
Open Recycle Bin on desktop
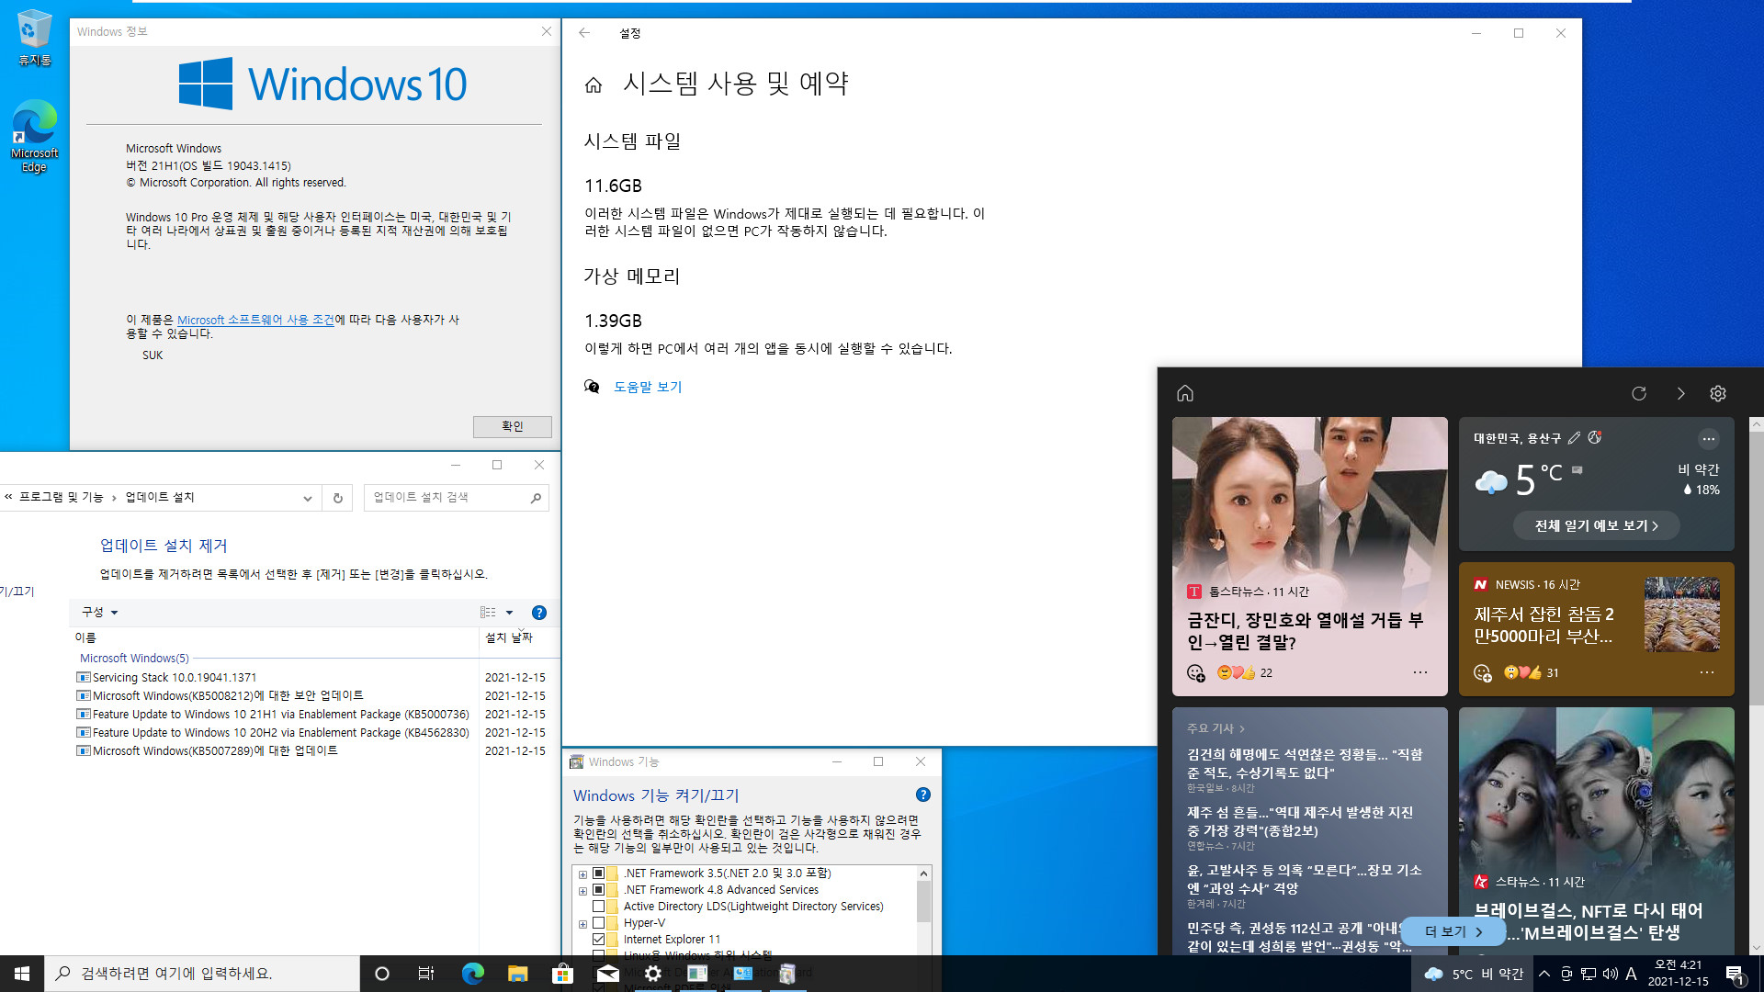(34, 38)
